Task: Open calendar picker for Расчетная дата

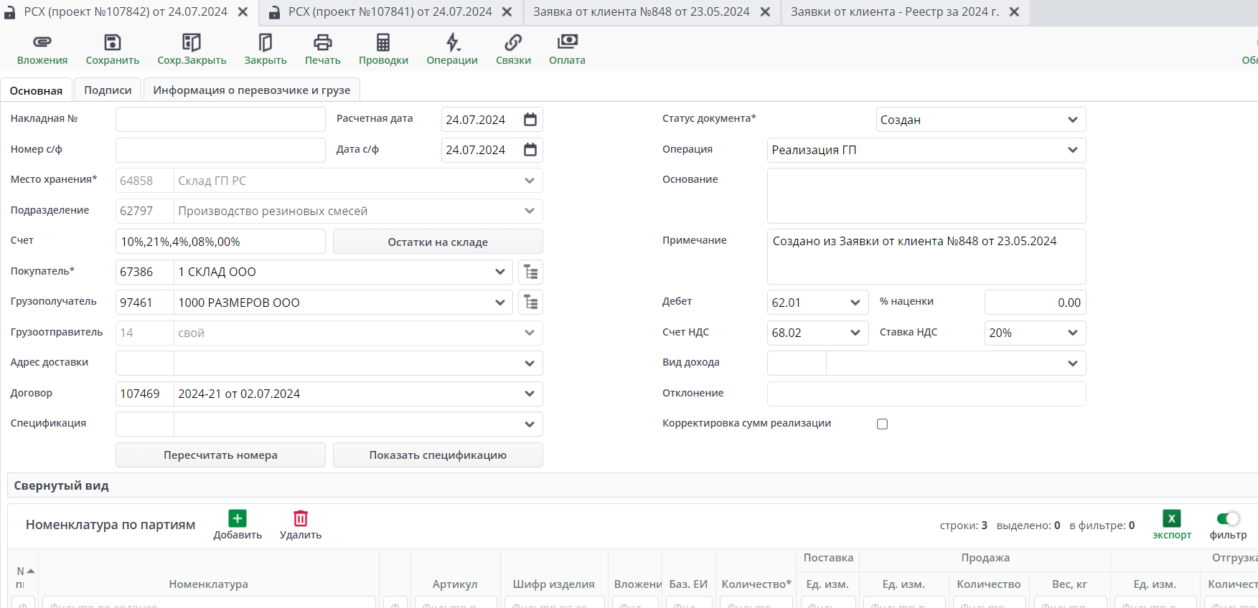Action: coord(530,120)
